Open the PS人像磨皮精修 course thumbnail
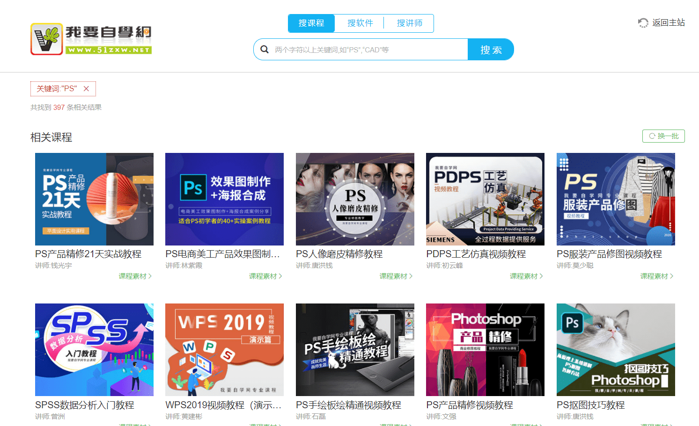 click(355, 199)
